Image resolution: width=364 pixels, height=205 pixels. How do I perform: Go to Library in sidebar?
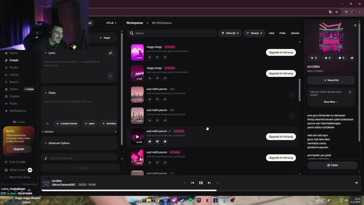(x=14, y=75)
